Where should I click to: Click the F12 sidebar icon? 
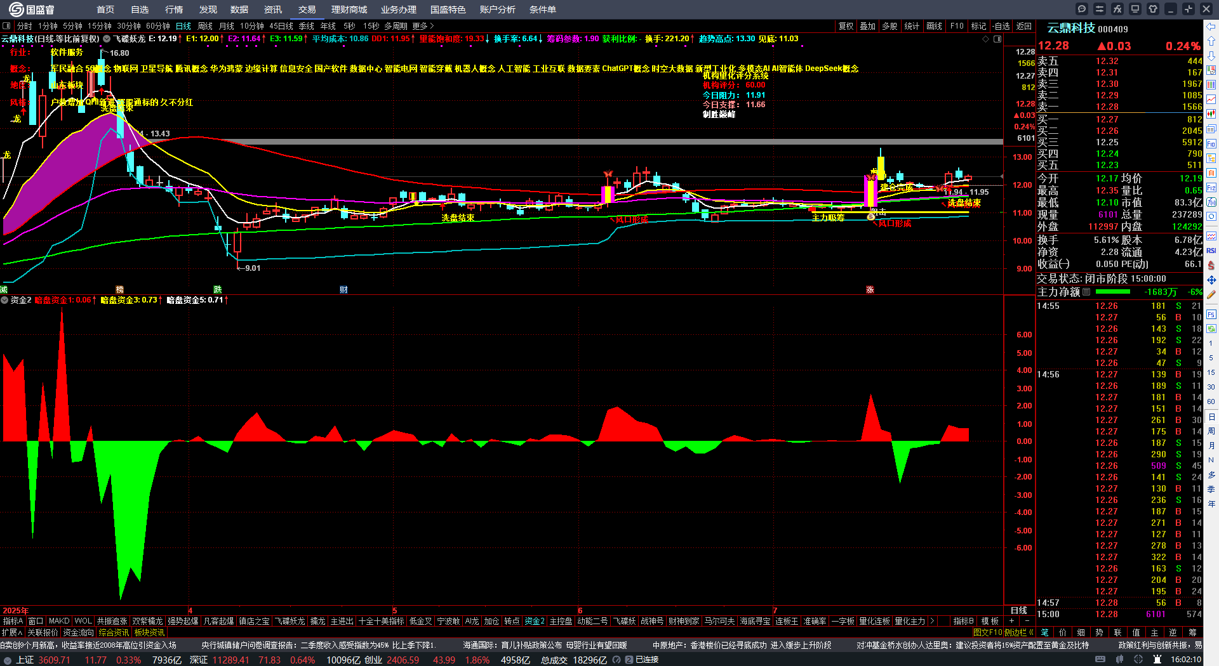[1211, 187]
